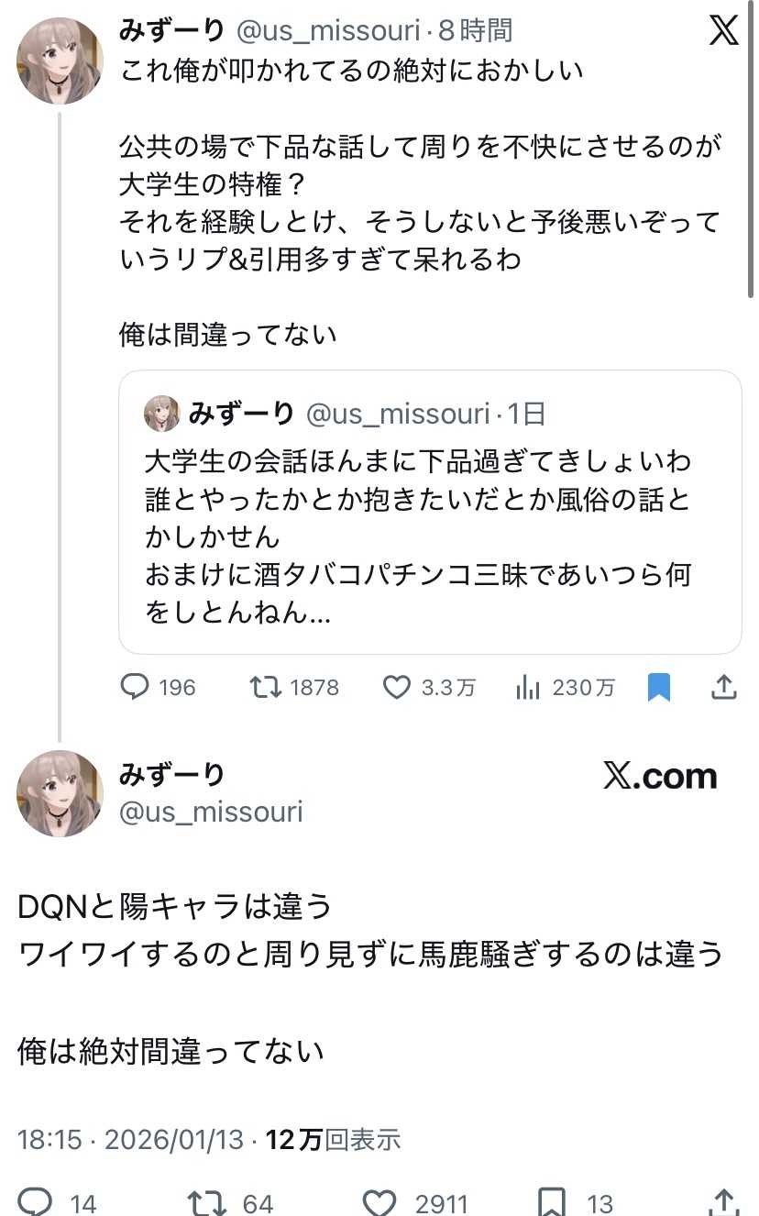Like the bottom post with 2911 likes
Viewport: 759px width, 1216px height.
(379, 1201)
